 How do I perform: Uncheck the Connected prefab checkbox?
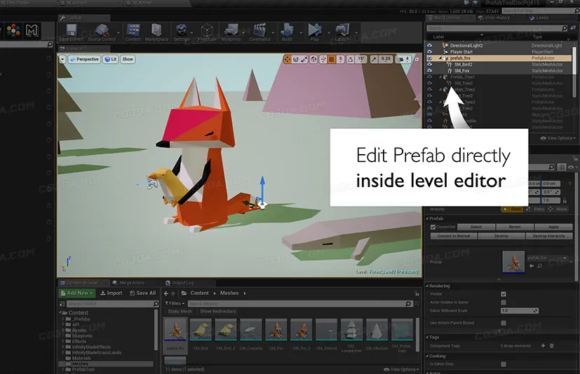(433, 227)
